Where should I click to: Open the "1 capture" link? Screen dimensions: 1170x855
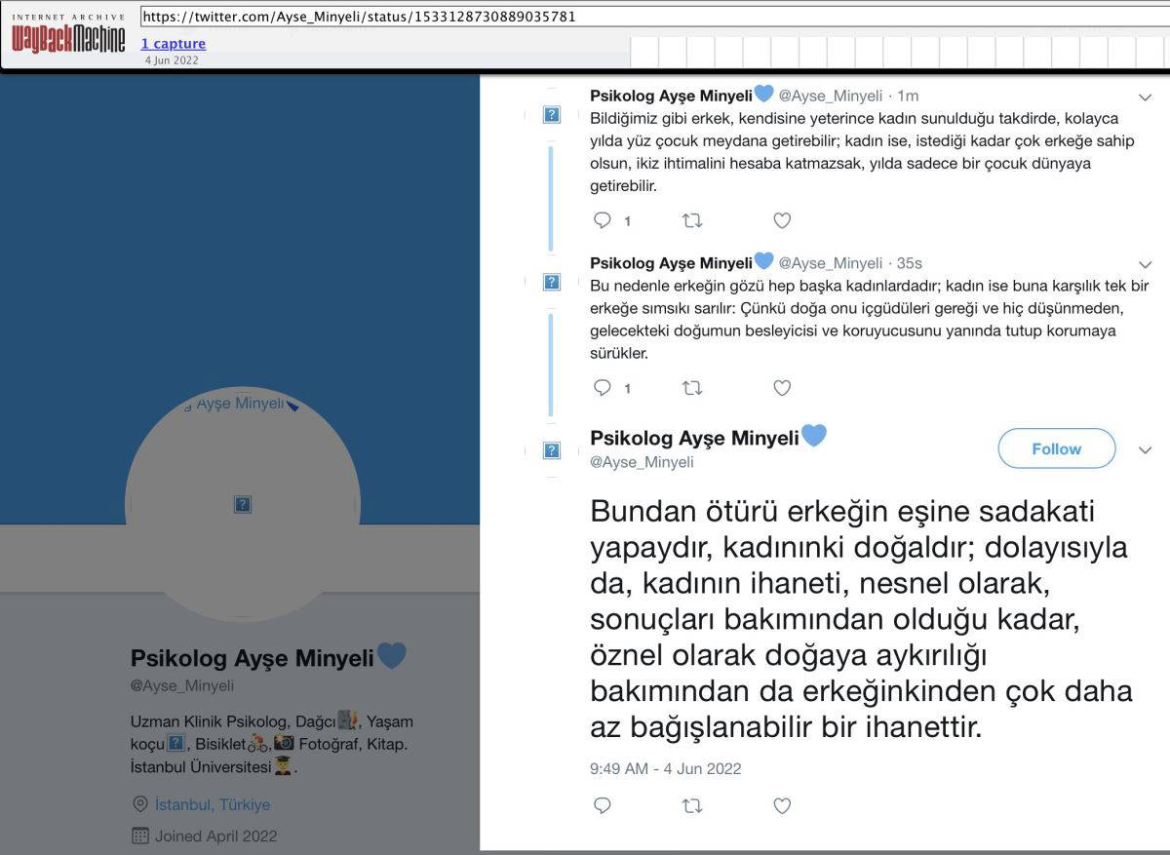174,44
